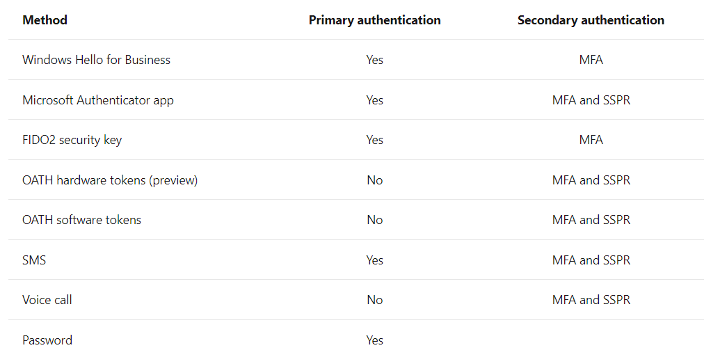Image resolution: width=720 pixels, height=357 pixels.
Task: Select MFA and SSPR in OATH software row
Action: (x=591, y=220)
